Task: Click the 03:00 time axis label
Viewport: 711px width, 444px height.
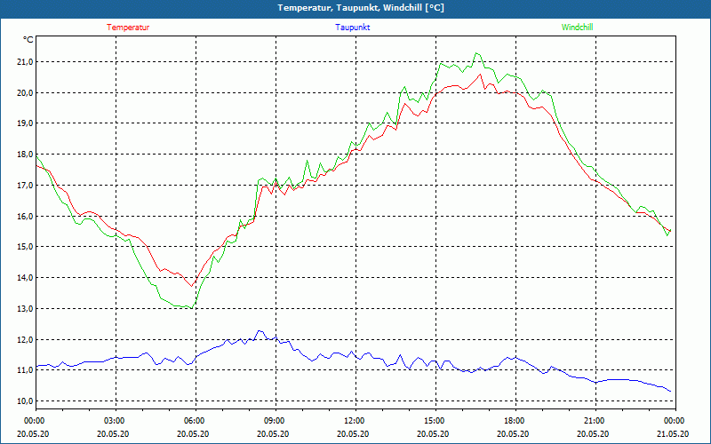Action: pos(116,421)
